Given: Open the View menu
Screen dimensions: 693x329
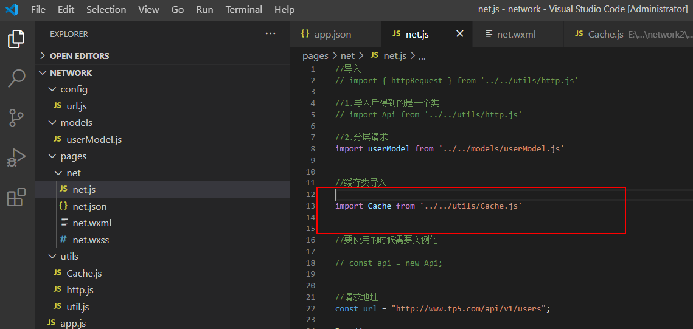Looking at the screenshot, I should (148, 9).
